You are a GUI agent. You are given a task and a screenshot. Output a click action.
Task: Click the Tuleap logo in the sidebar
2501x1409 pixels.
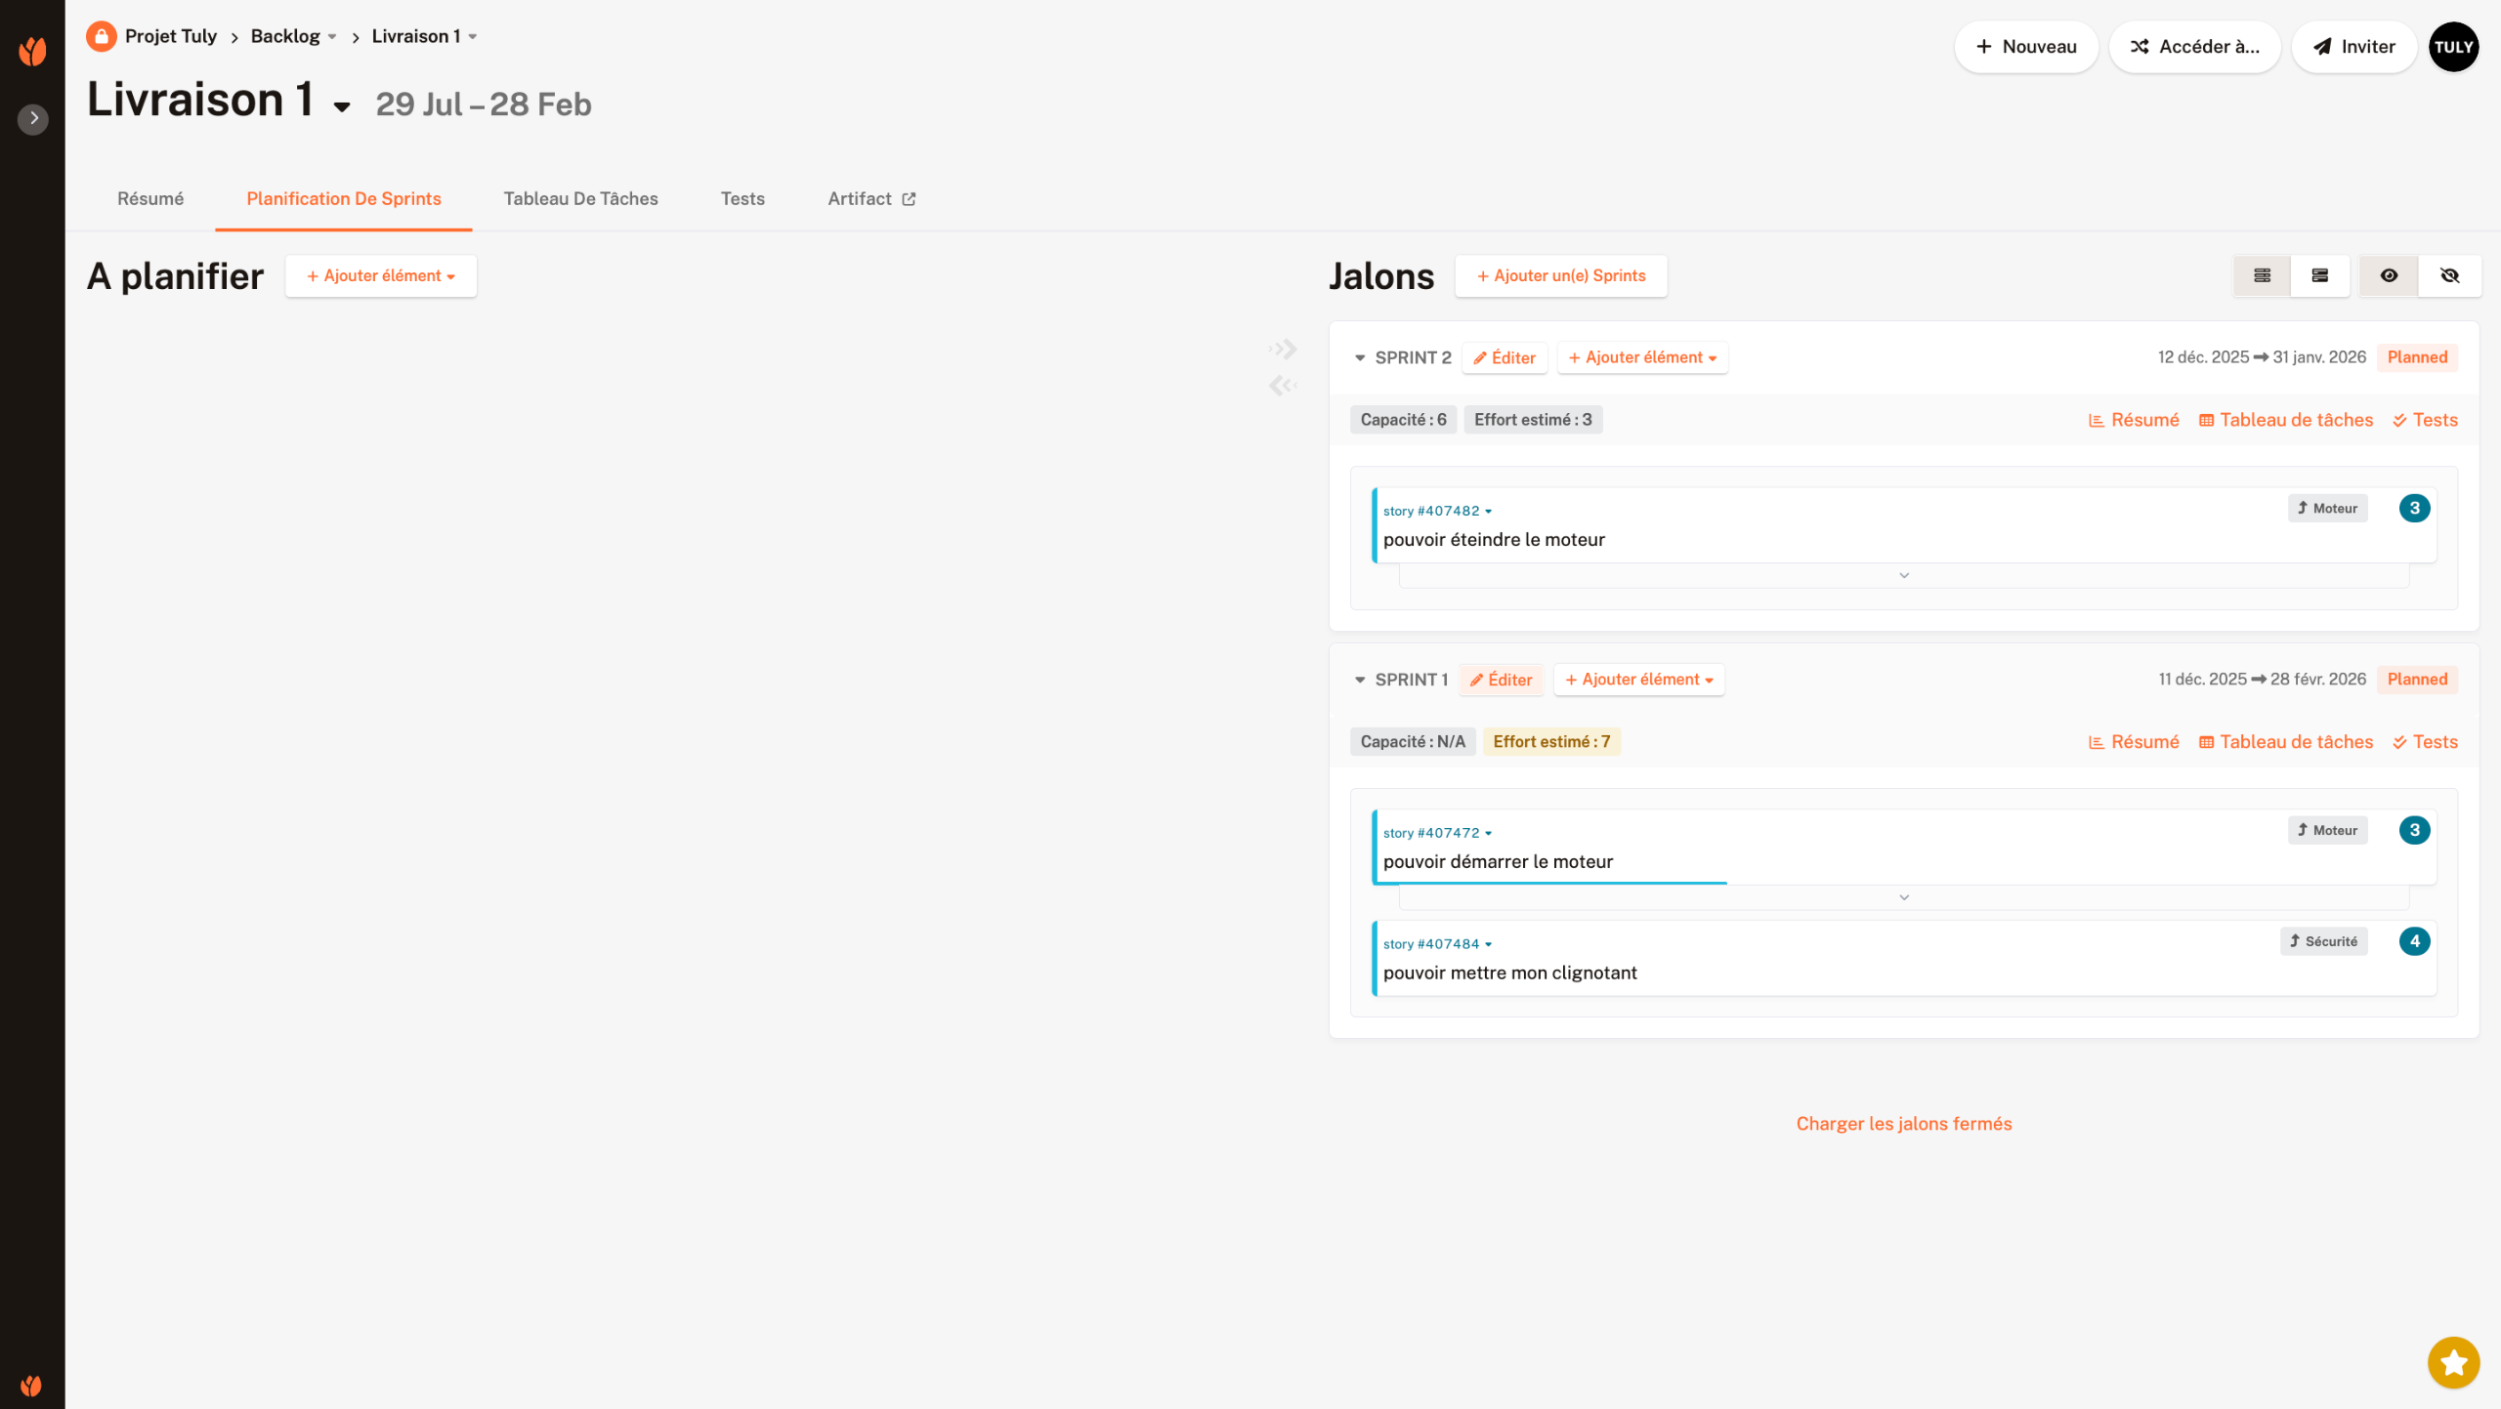click(32, 51)
